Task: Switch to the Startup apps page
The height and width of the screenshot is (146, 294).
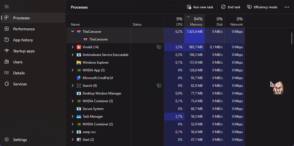Action: [33, 51]
